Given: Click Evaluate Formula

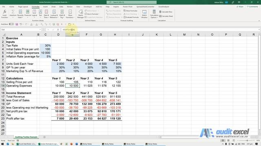Looking at the screenshot, I should click(131, 17).
